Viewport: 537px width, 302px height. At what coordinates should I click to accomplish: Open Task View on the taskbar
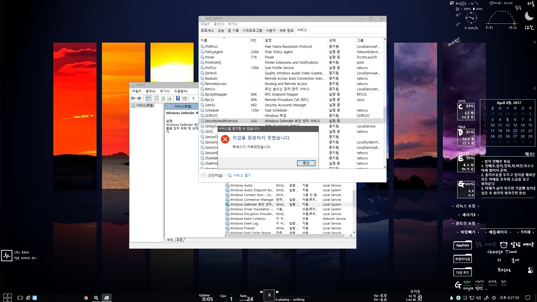[20, 298]
